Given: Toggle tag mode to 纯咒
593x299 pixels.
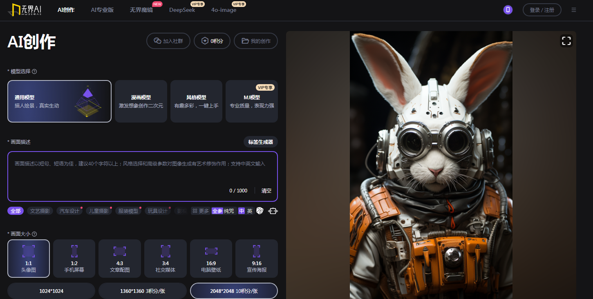Looking at the screenshot, I should [x=229, y=211].
